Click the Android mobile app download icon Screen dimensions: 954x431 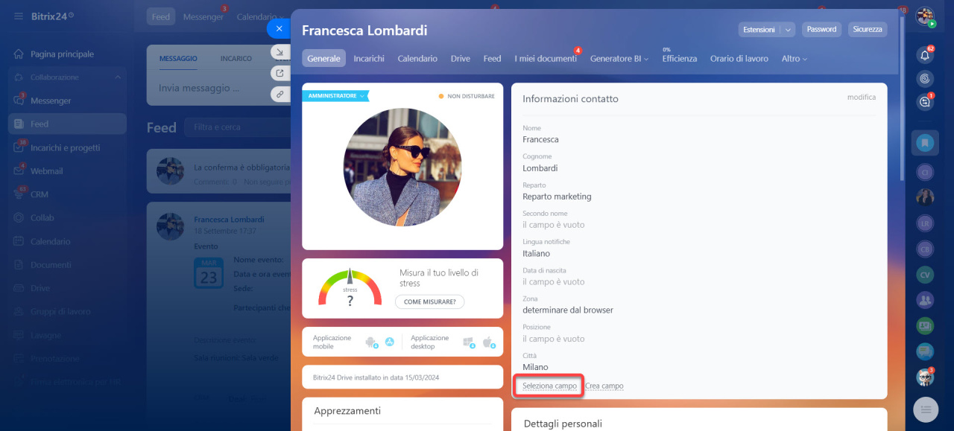click(370, 342)
